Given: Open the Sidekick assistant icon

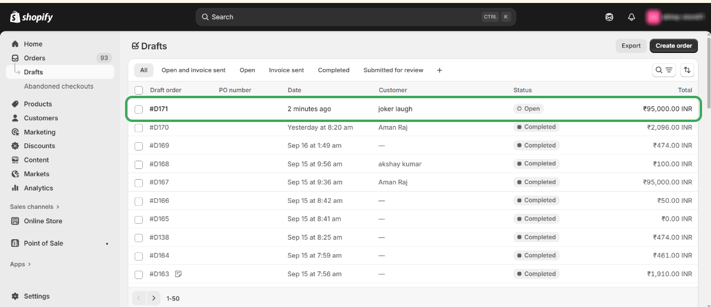Looking at the screenshot, I should pyautogui.click(x=609, y=17).
